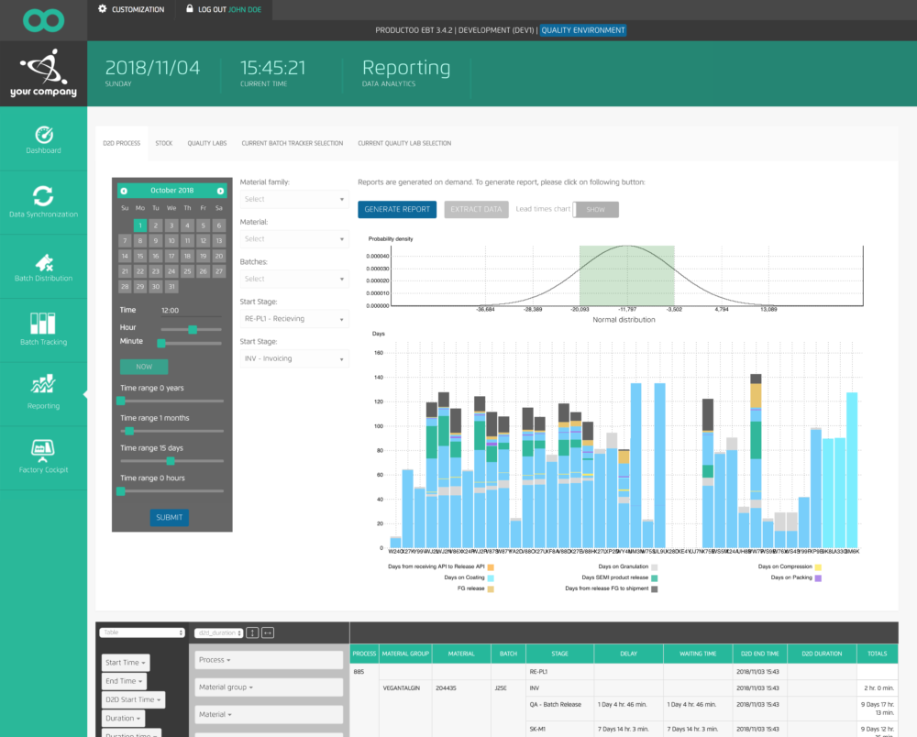The width and height of the screenshot is (917, 737).
Task: Go to previous month in calendar
Action: click(x=124, y=191)
